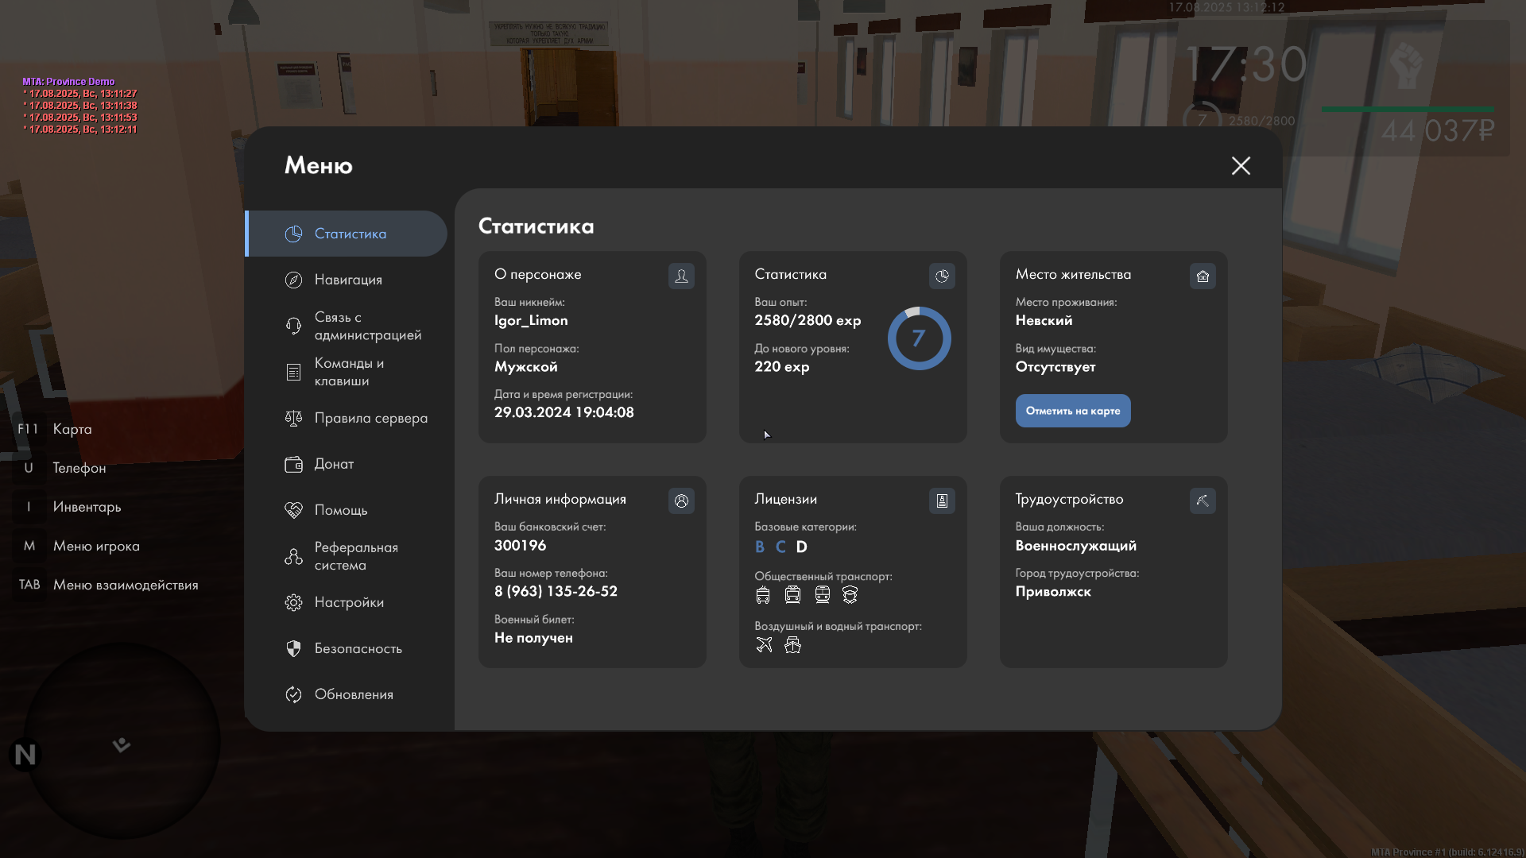Click the boat license icon

coord(792,645)
